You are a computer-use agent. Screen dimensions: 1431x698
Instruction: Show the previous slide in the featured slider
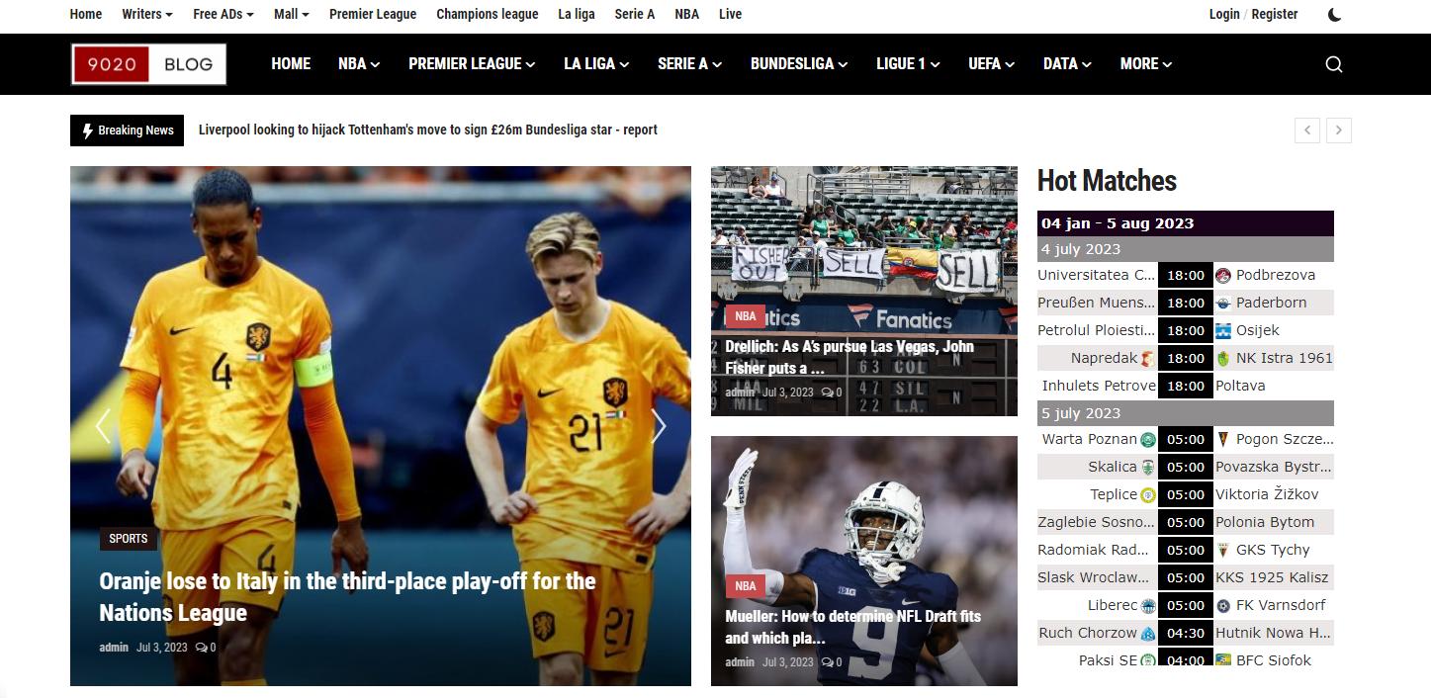pyautogui.click(x=103, y=426)
